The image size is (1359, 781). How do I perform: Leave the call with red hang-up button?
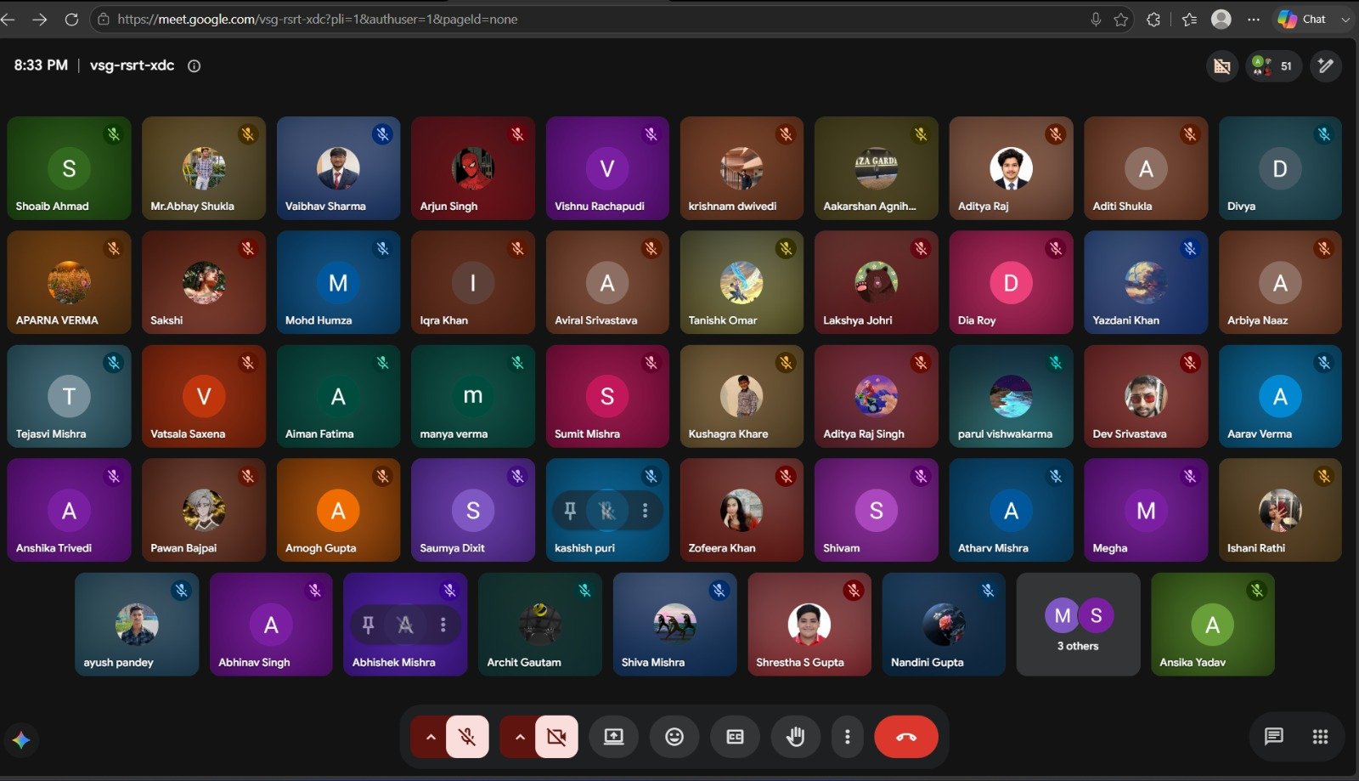click(906, 737)
